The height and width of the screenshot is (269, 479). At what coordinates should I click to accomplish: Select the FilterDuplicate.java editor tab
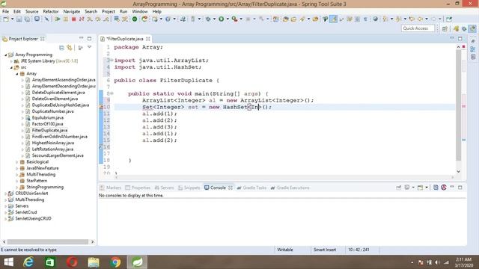[125, 39]
